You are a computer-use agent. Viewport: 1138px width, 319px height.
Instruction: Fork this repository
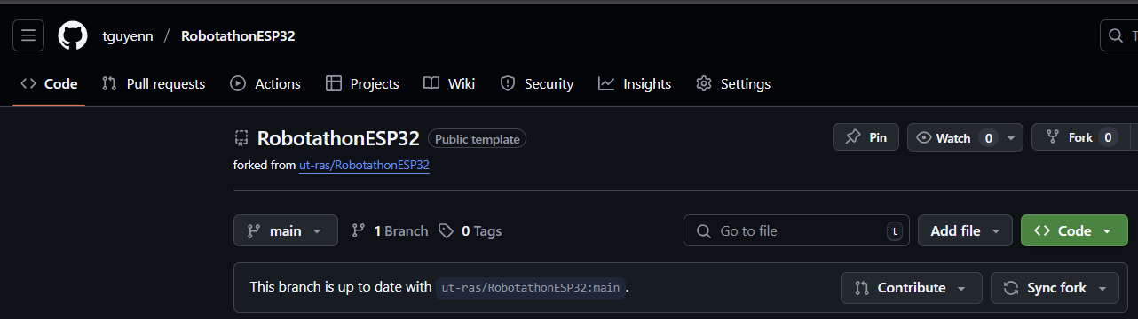(x=1080, y=137)
